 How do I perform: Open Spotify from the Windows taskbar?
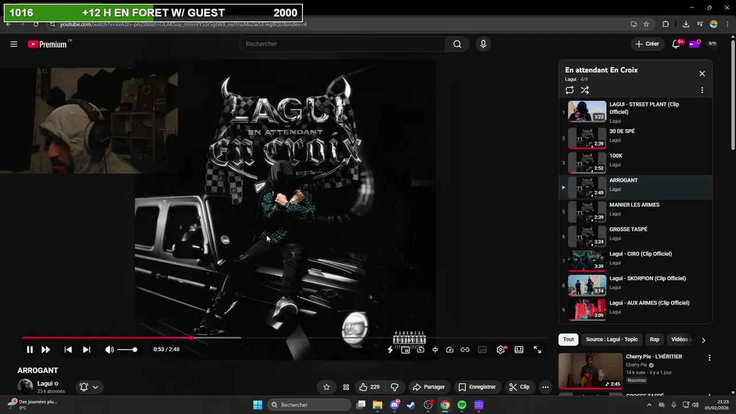(462, 405)
